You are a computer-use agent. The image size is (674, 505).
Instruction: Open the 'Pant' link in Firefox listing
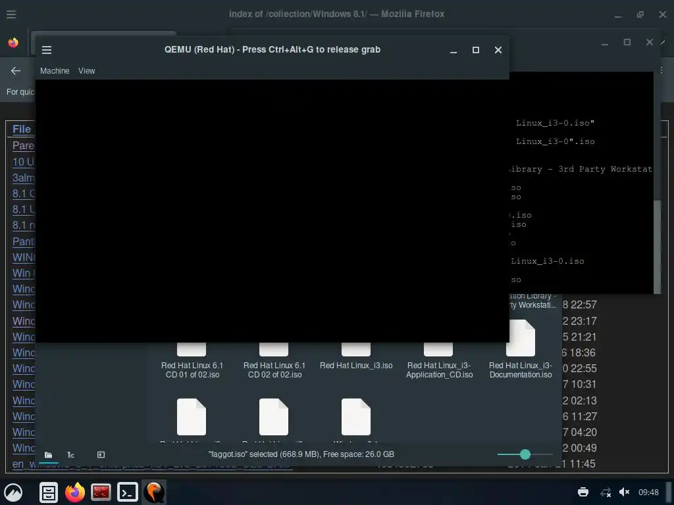[x=23, y=241]
